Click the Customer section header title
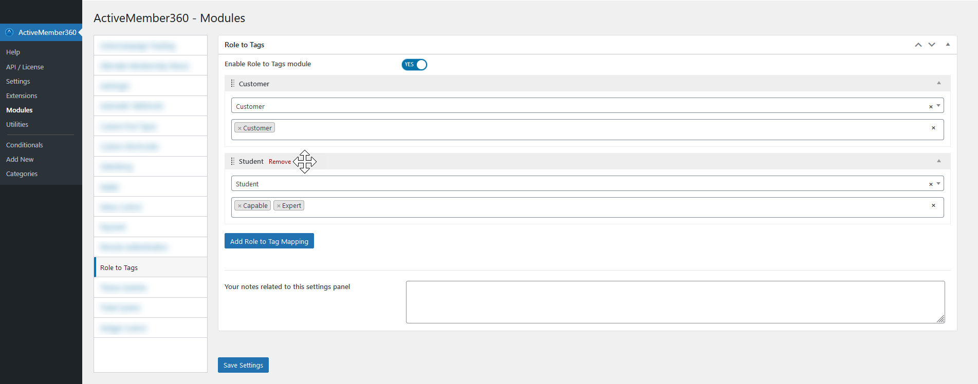This screenshot has height=384, width=978. [x=254, y=84]
